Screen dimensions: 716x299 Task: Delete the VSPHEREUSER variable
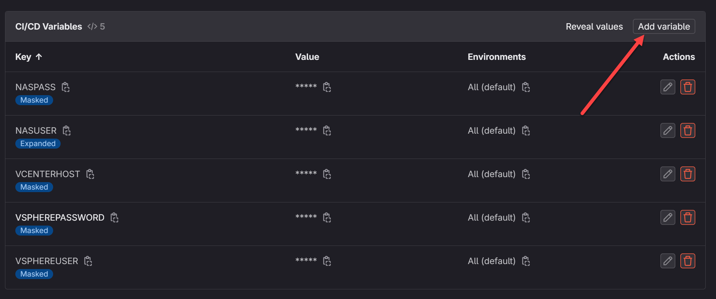(x=687, y=261)
